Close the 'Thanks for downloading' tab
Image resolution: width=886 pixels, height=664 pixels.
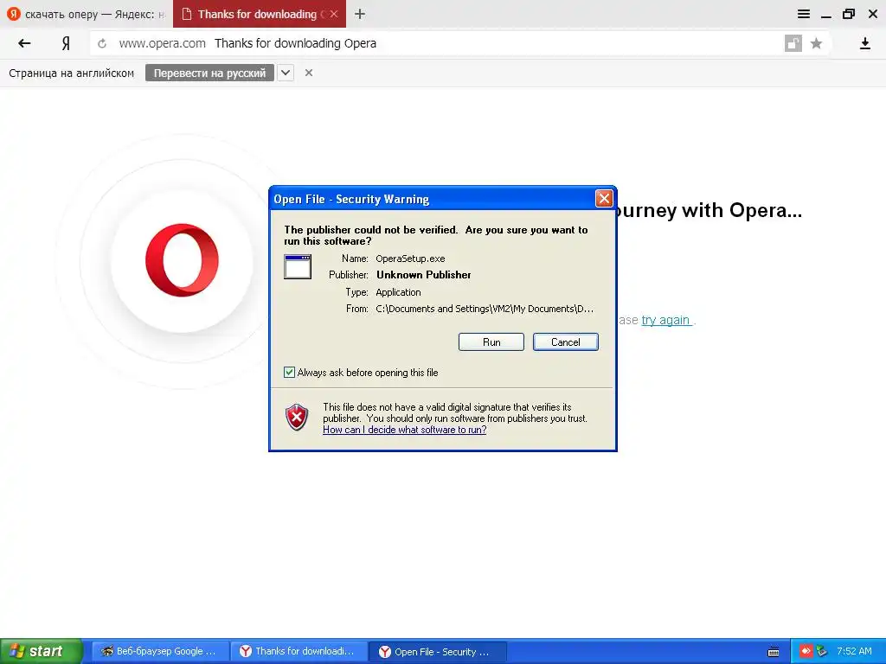tap(334, 14)
